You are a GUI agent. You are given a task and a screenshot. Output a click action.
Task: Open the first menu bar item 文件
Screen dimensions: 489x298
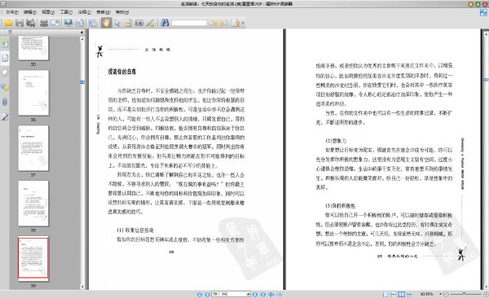[x=12, y=12]
